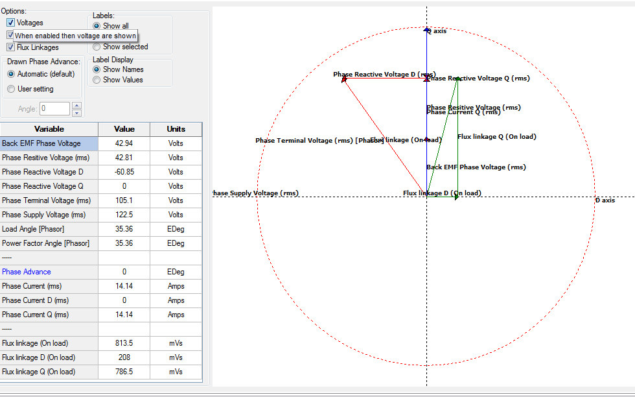This screenshot has height=397, width=635.
Task: Enable User setting for phase advance
Action: [x=11, y=89]
